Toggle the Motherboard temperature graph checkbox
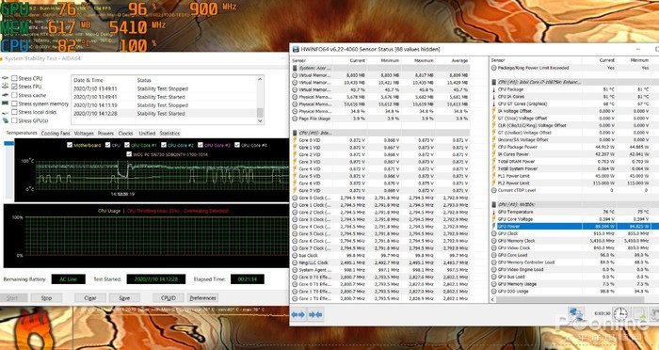 [70, 145]
